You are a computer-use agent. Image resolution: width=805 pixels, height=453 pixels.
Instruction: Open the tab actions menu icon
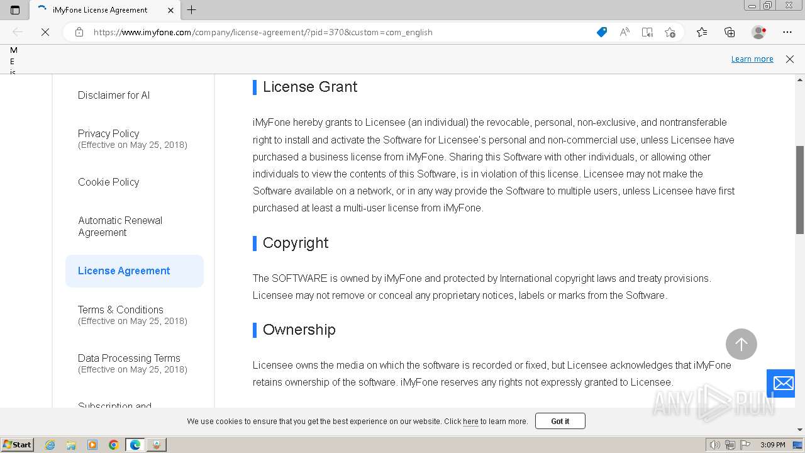[x=15, y=10]
